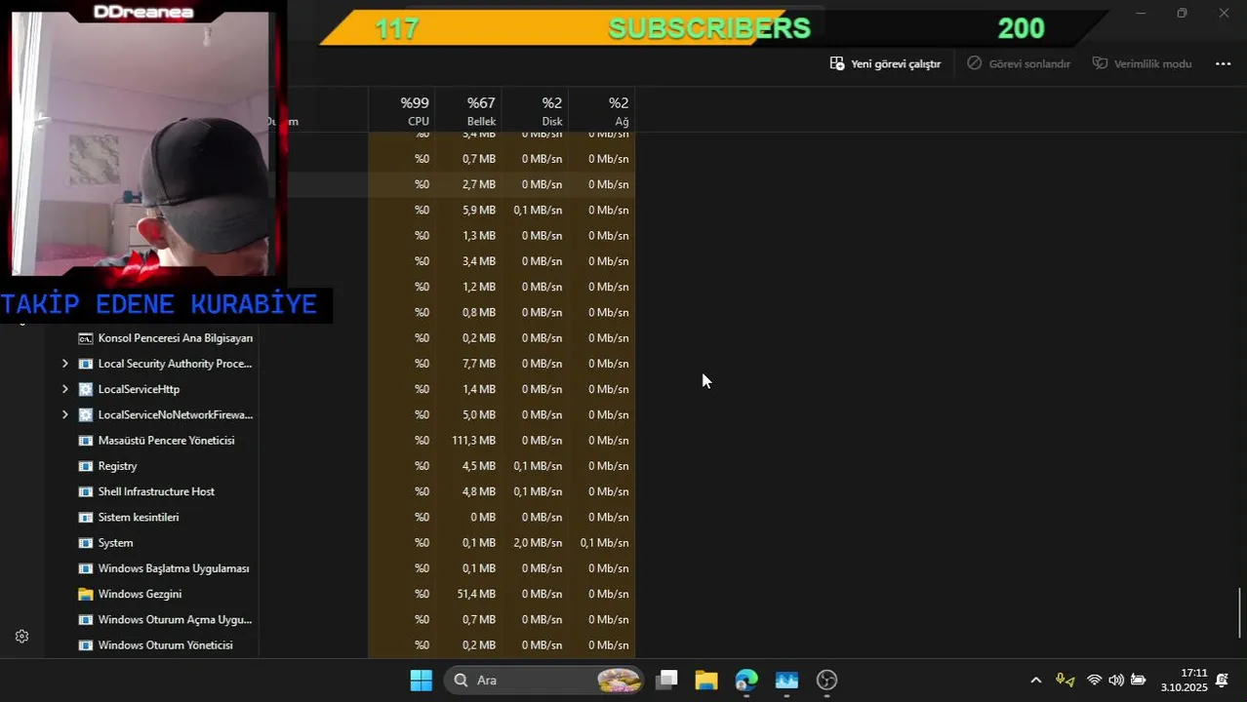Select Konsol Penceresi Ana Bilgisayarı process
Screen dimensions: 1247x702
[x=176, y=338]
